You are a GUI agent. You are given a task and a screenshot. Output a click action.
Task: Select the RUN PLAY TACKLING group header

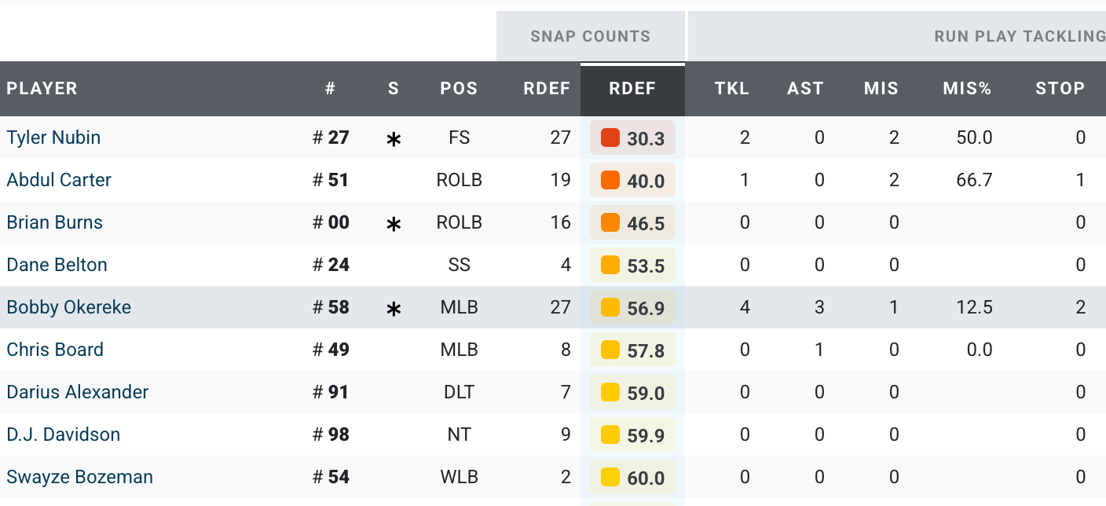[1019, 36]
